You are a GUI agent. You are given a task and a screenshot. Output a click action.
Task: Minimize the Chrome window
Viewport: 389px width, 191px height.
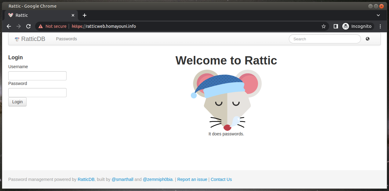370,6
